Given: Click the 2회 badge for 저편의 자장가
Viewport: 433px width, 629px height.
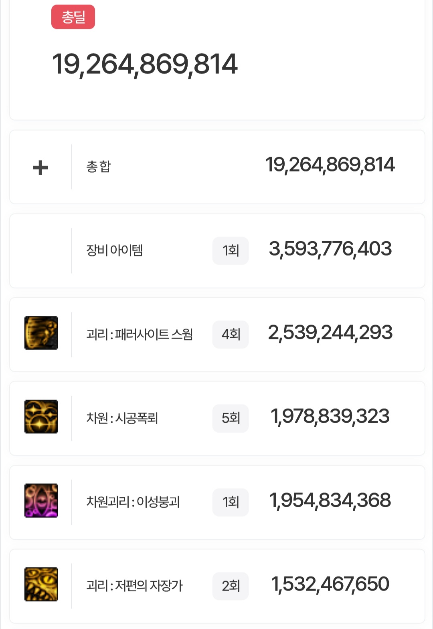Looking at the screenshot, I should pyautogui.click(x=231, y=586).
